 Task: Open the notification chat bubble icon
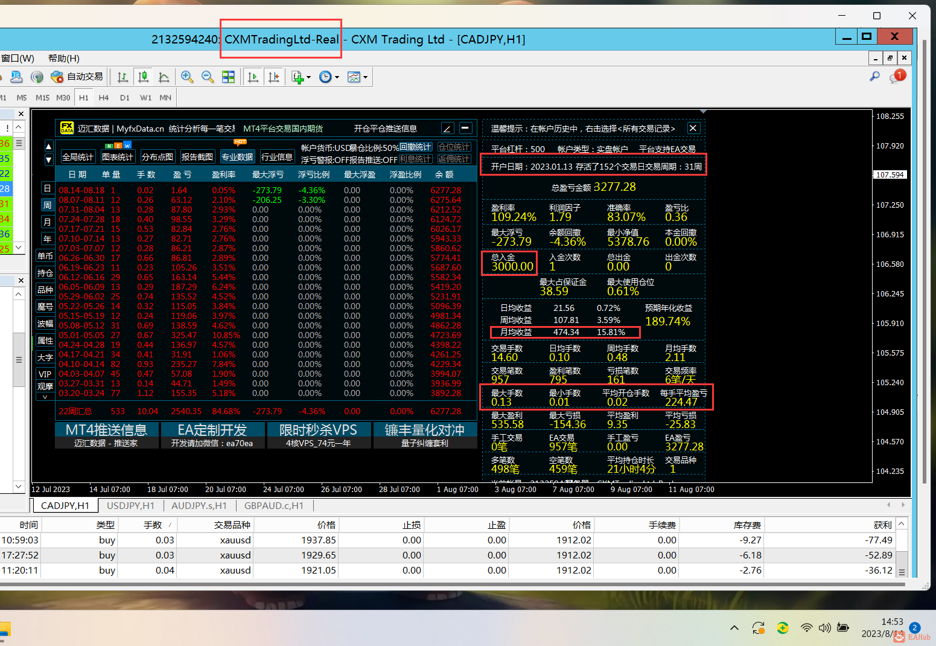(x=897, y=76)
